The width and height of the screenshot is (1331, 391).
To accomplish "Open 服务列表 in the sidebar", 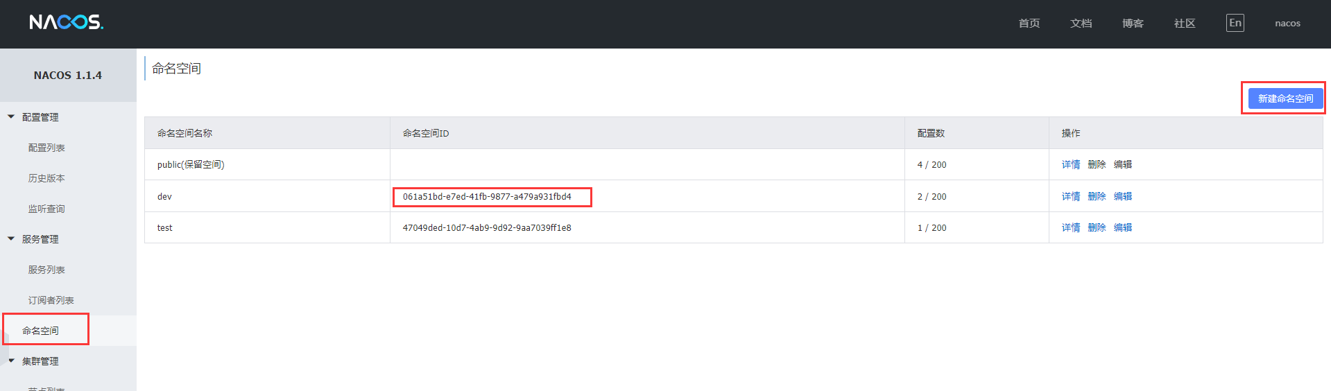I will click(46, 270).
